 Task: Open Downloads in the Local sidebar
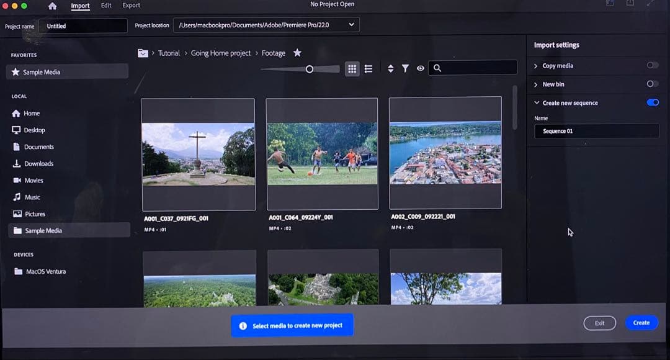(x=38, y=164)
